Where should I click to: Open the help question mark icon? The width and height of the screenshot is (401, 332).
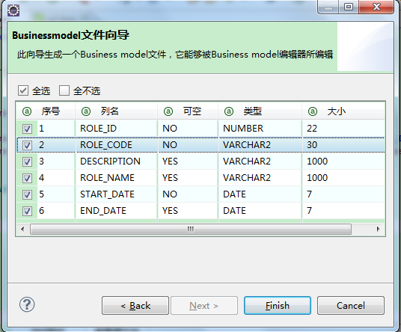pyautogui.click(x=27, y=304)
